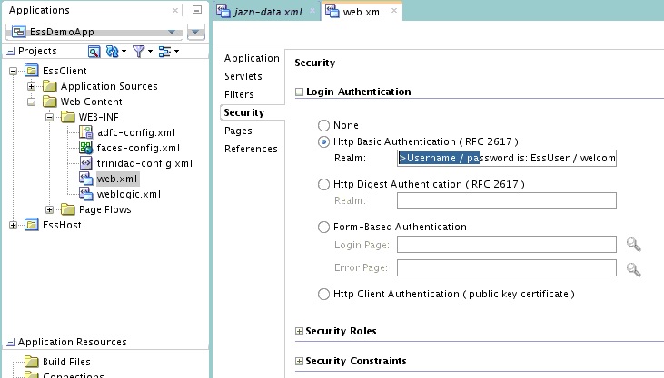This screenshot has width=664, height=378.
Task: Select the adfc-config.xml file icon
Action: coord(86,132)
